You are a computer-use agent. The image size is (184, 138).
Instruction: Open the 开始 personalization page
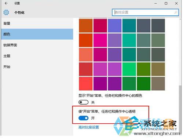pos(37,67)
